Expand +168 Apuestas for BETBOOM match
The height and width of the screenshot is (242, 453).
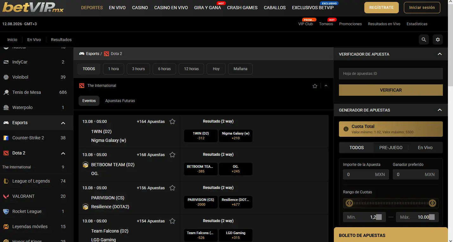[x=151, y=154]
